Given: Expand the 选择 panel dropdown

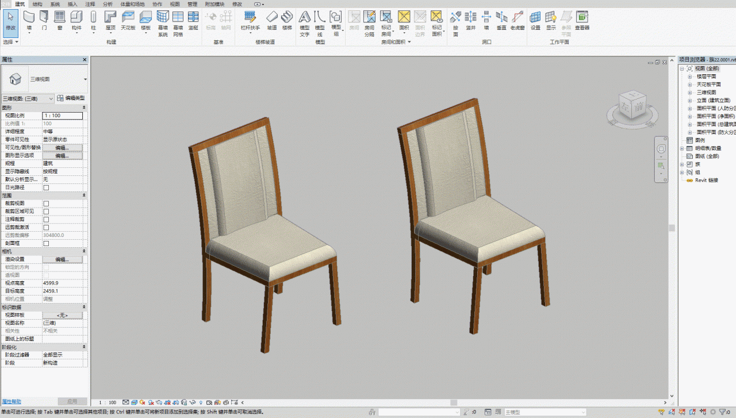Looking at the screenshot, I should pyautogui.click(x=11, y=42).
